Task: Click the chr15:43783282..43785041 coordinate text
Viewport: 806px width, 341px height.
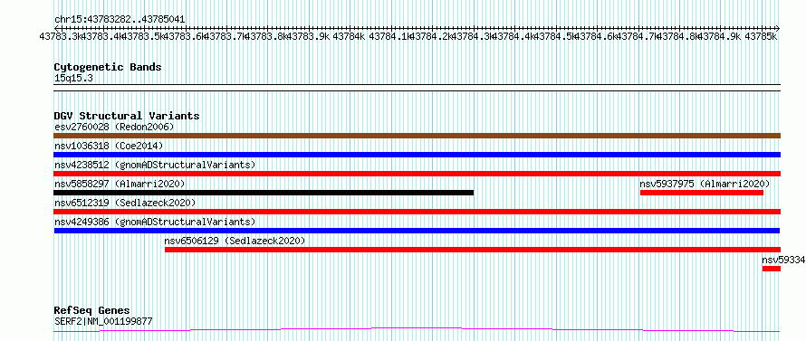Action: [120, 20]
